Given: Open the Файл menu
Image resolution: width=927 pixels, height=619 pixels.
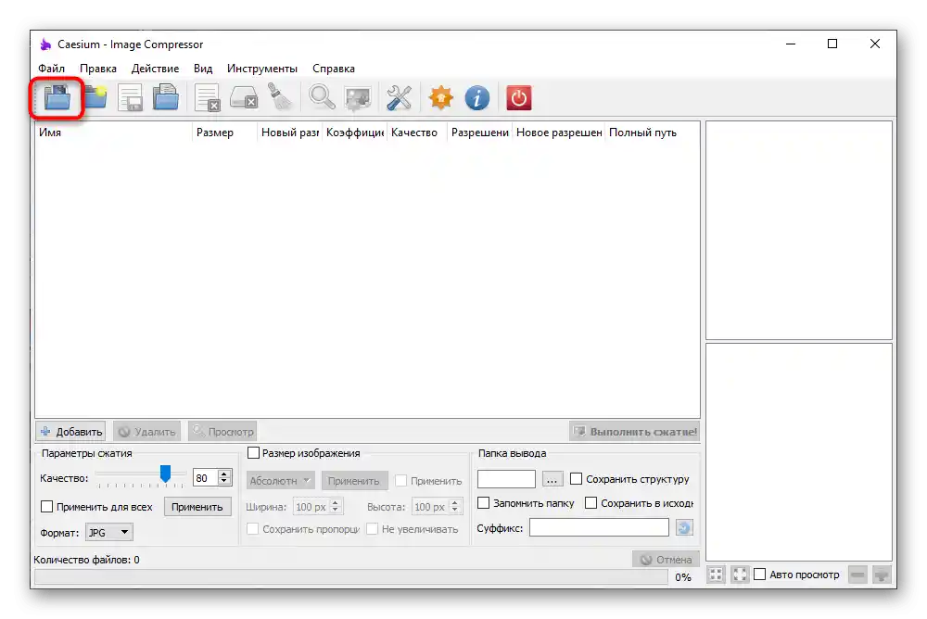Looking at the screenshot, I should pyautogui.click(x=51, y=69).
